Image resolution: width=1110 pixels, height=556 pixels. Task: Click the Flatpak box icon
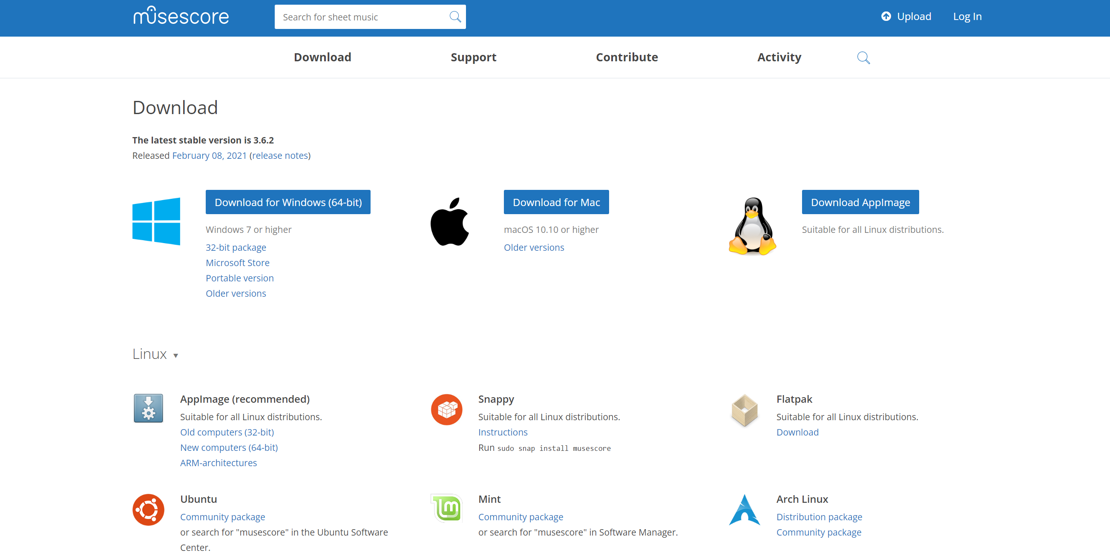coord(744,410)
